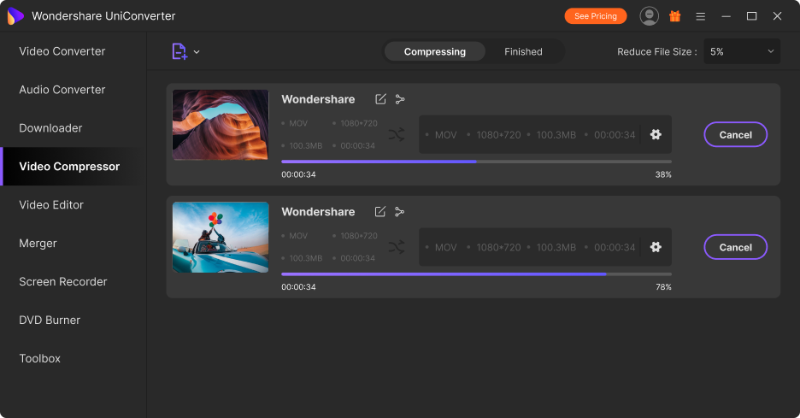Click the rename edit icon for second video
800x418 pixels.
(x=380, y=211)
